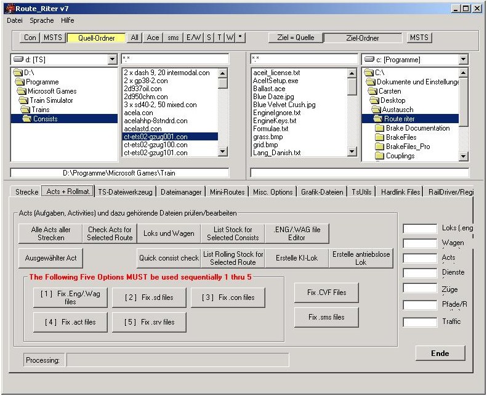Screen dimensions: 487x396
Task: Click the Brake Documentation folder
Action: (417, 128)
